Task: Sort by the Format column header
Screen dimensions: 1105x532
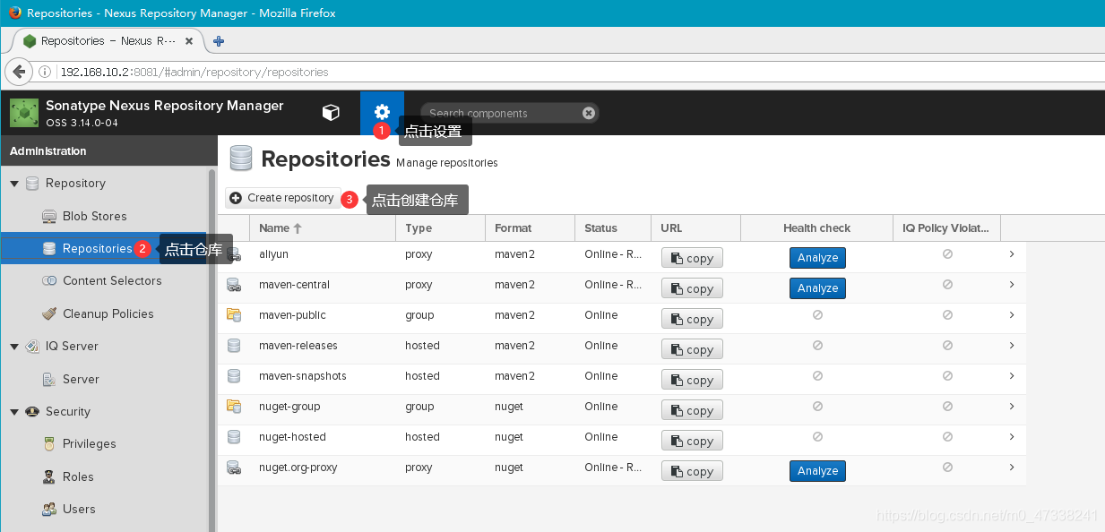Action: (x=530, y=228)
